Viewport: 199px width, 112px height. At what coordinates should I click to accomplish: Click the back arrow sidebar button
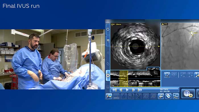pyautogui.click(x=108, y=30)
